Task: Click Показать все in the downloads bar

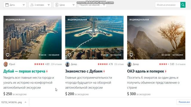Action: [184, 102]
